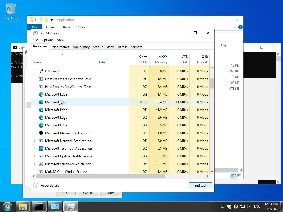The width and height of the screenshot is (283, 212).
Task: Click the Microsoft Network Realtime Inspection icon
Action: tap(41, 141)
